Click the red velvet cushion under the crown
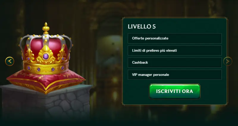This screenshot has height=126, width=238. 46,81
